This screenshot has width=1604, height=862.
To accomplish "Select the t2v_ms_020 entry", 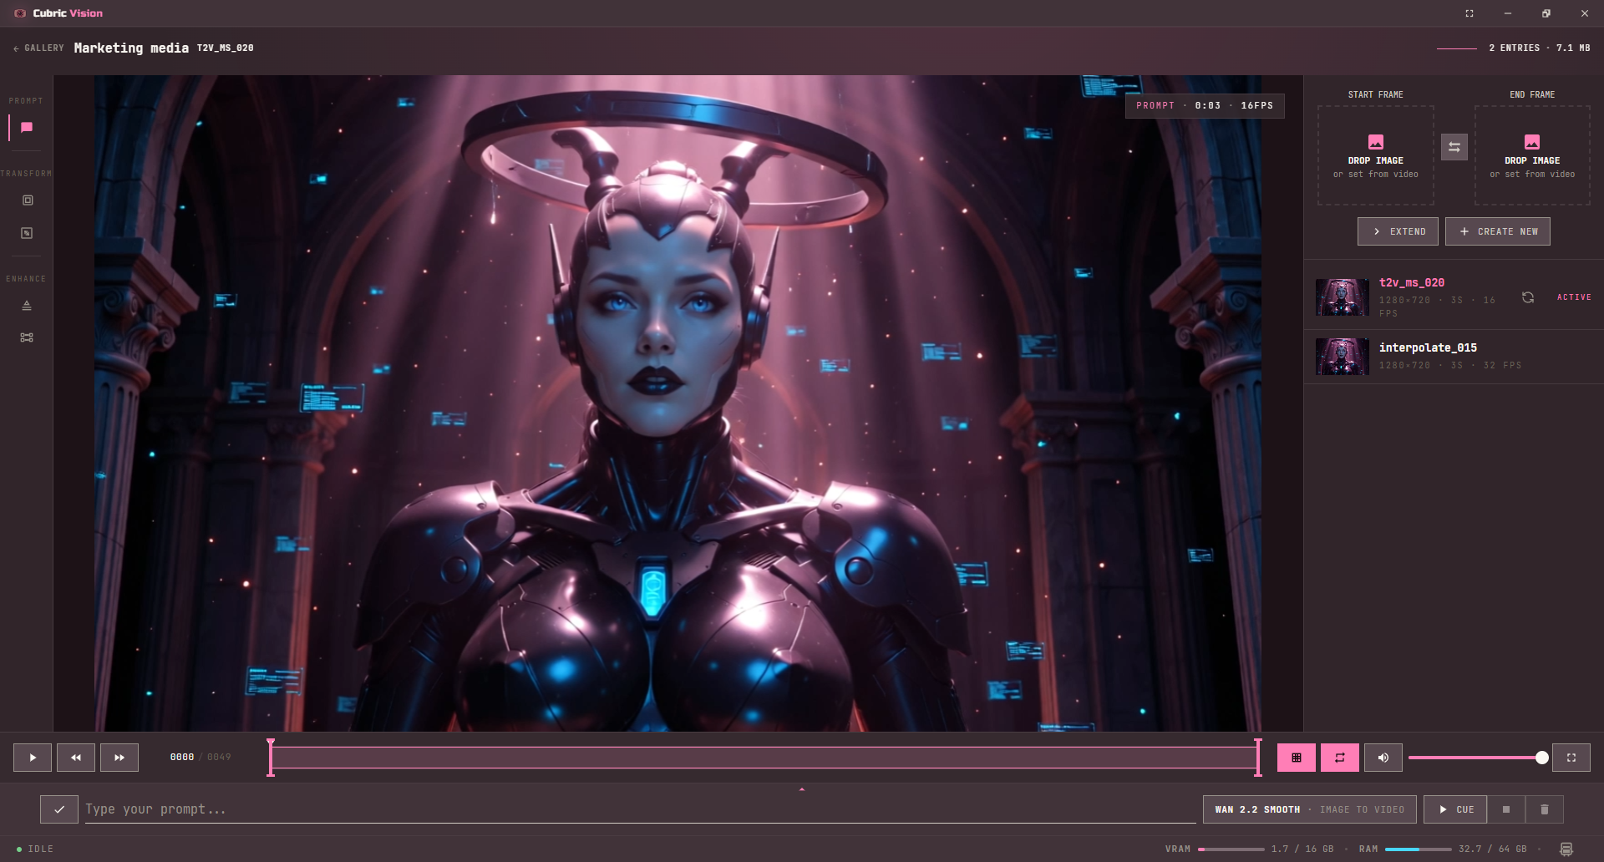I will point(1454,297).
